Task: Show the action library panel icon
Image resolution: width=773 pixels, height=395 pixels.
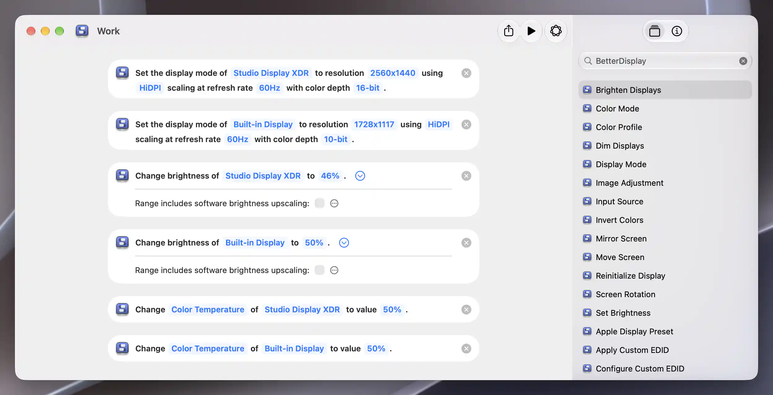Action: tap(654, 31)
